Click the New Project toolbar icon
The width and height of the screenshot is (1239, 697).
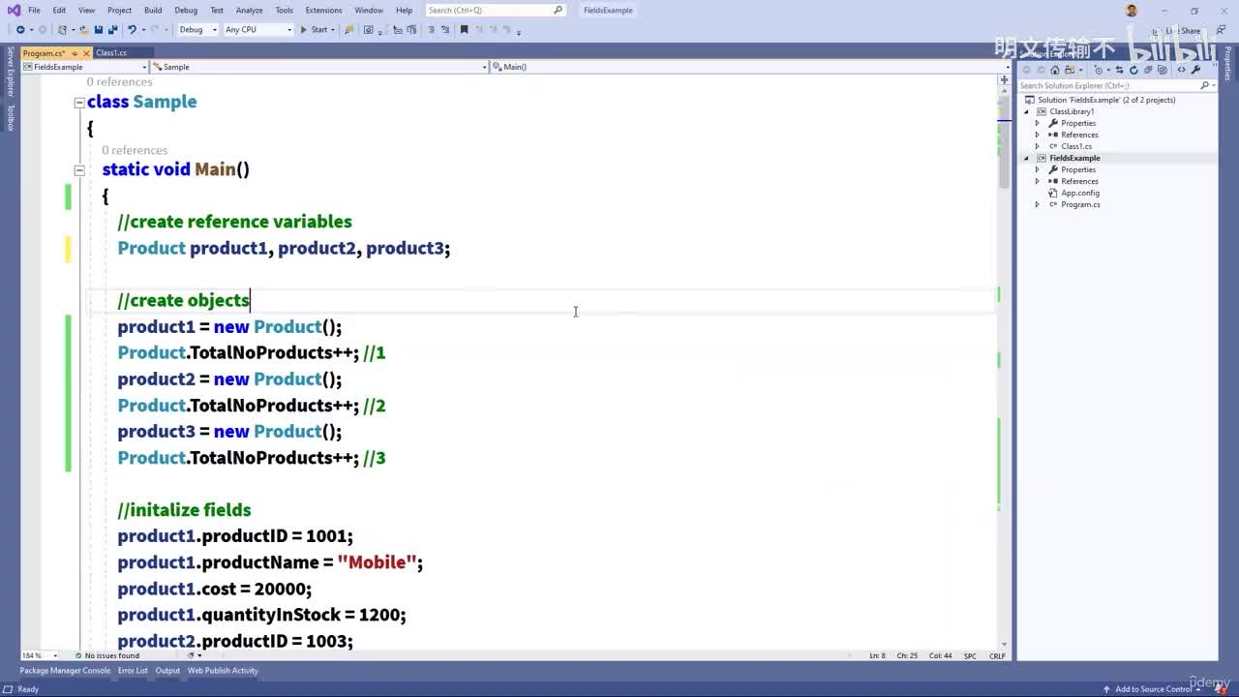point(63,30)
